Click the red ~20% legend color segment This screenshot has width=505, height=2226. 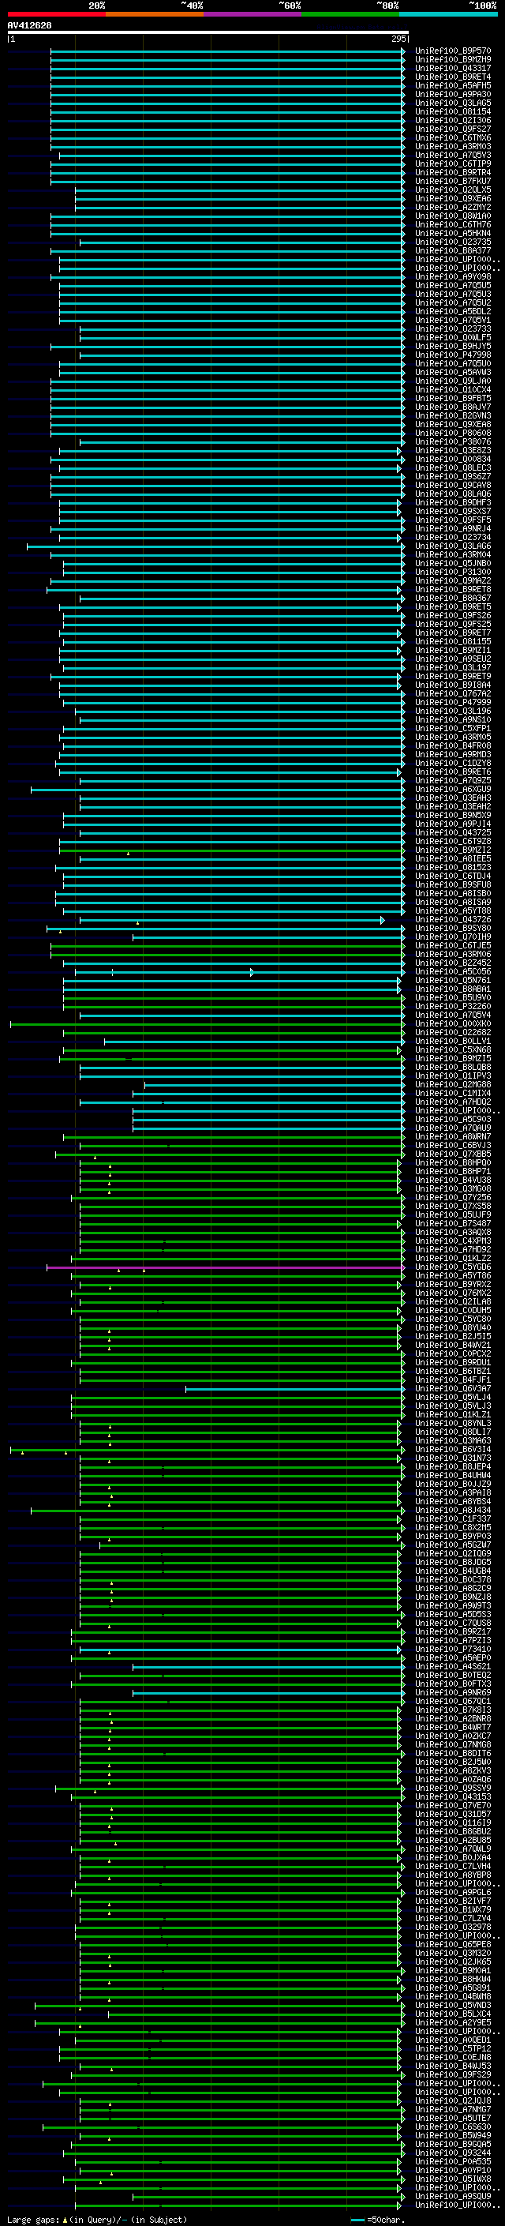pyautogui.click(x=56, y=15)
